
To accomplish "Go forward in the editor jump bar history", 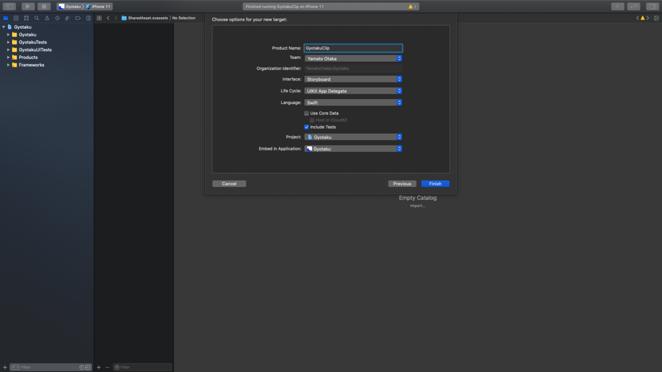I will click(x=116, y=18).
